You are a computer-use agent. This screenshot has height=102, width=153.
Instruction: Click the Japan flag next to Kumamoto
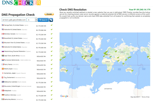3,73
